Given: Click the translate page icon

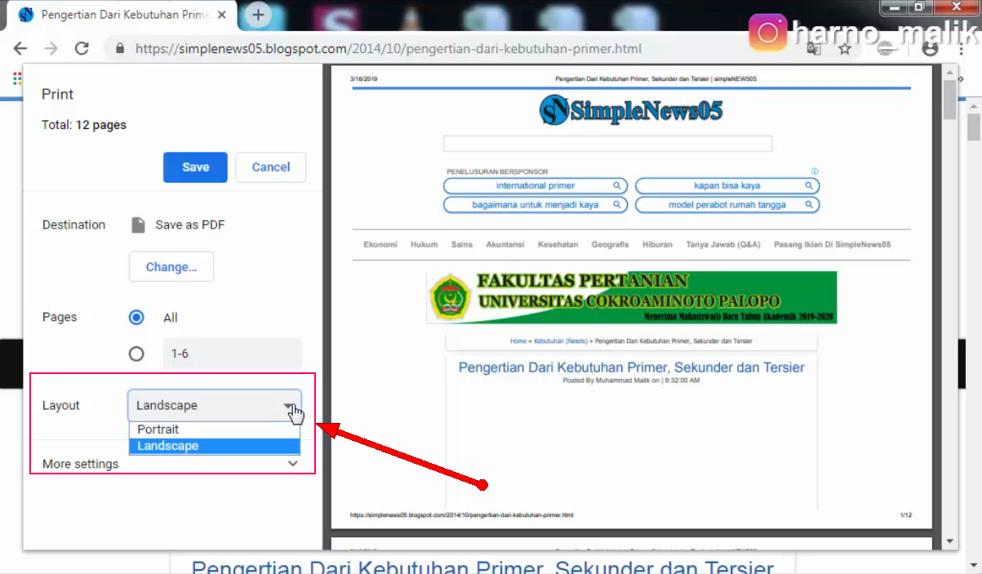Looking at the screenshot, I should coord(814,49).
